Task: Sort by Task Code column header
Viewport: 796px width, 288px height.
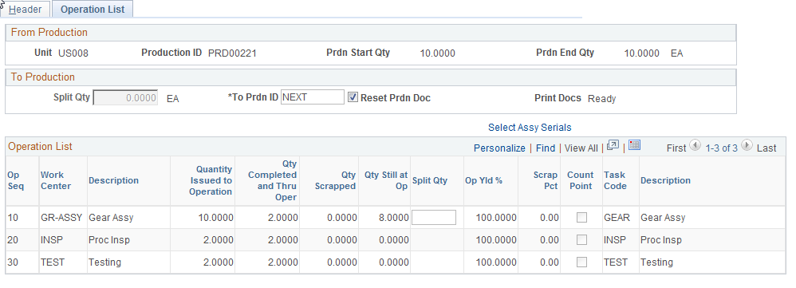Action: (615, 180)
